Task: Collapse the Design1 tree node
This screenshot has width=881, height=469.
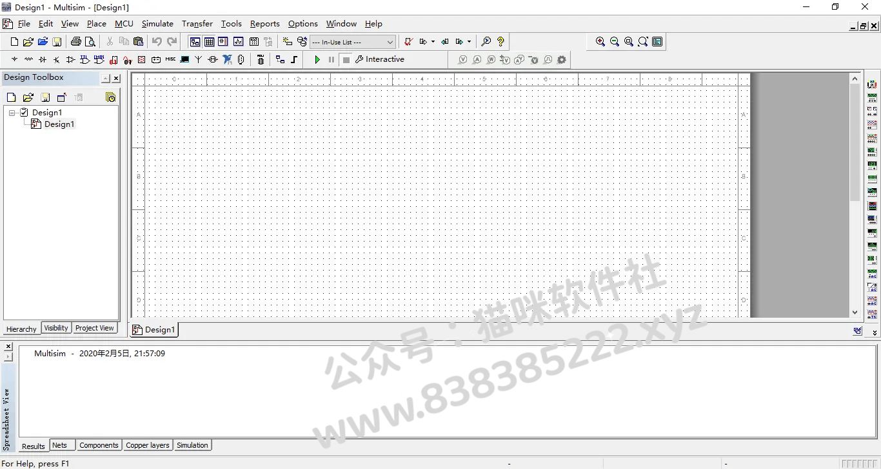Action: 12,113
